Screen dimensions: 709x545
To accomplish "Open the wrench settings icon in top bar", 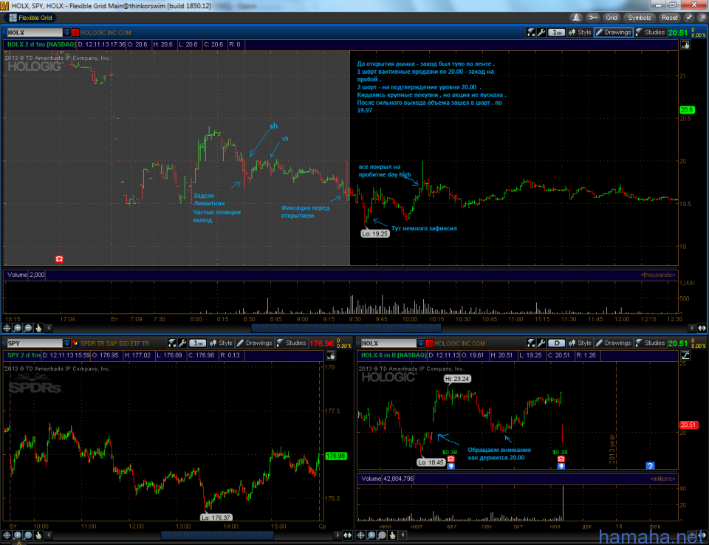I will point(592,18).
